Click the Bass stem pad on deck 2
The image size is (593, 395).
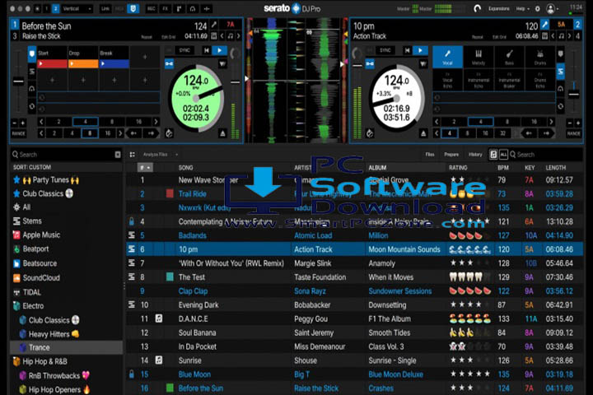510,57
